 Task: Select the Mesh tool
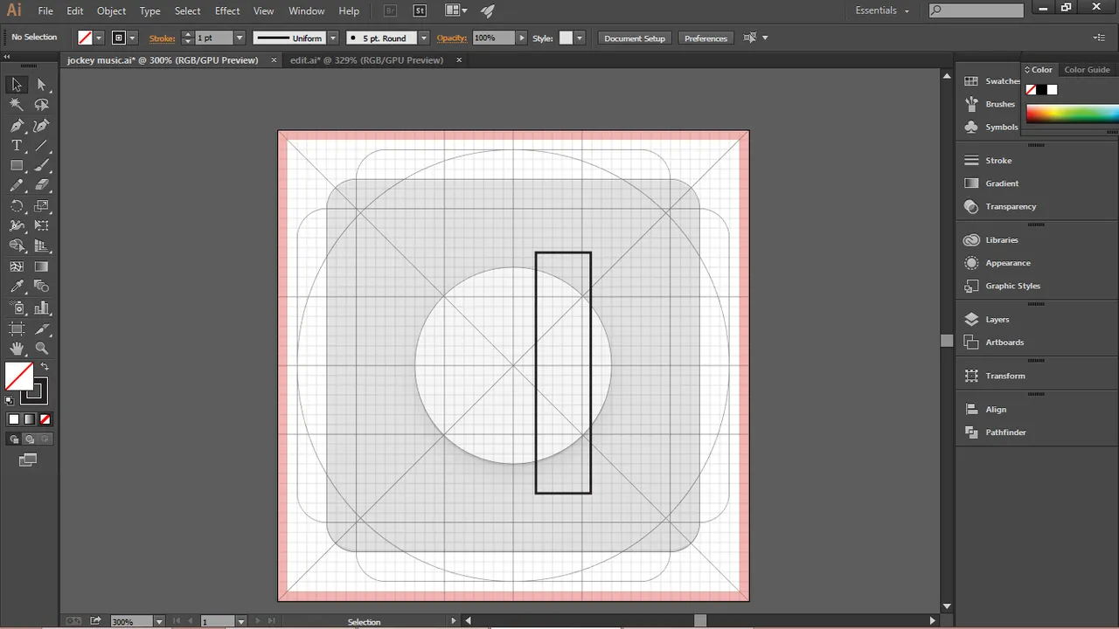[x=17, y=266]
